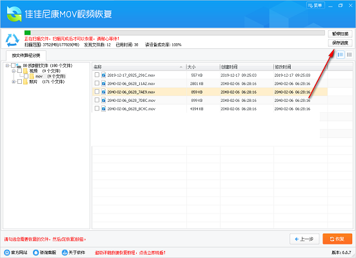Check box for 2040-02-06_0628_7AE9.mov
This screenshot has height=258, width=356.
[97, 92]
